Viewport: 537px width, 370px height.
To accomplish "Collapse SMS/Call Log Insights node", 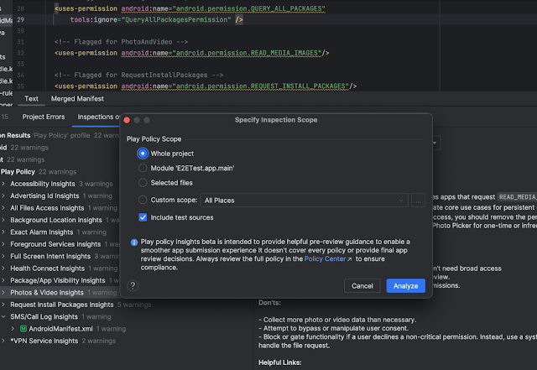I will pyautogui.click(x=4, y=316).
